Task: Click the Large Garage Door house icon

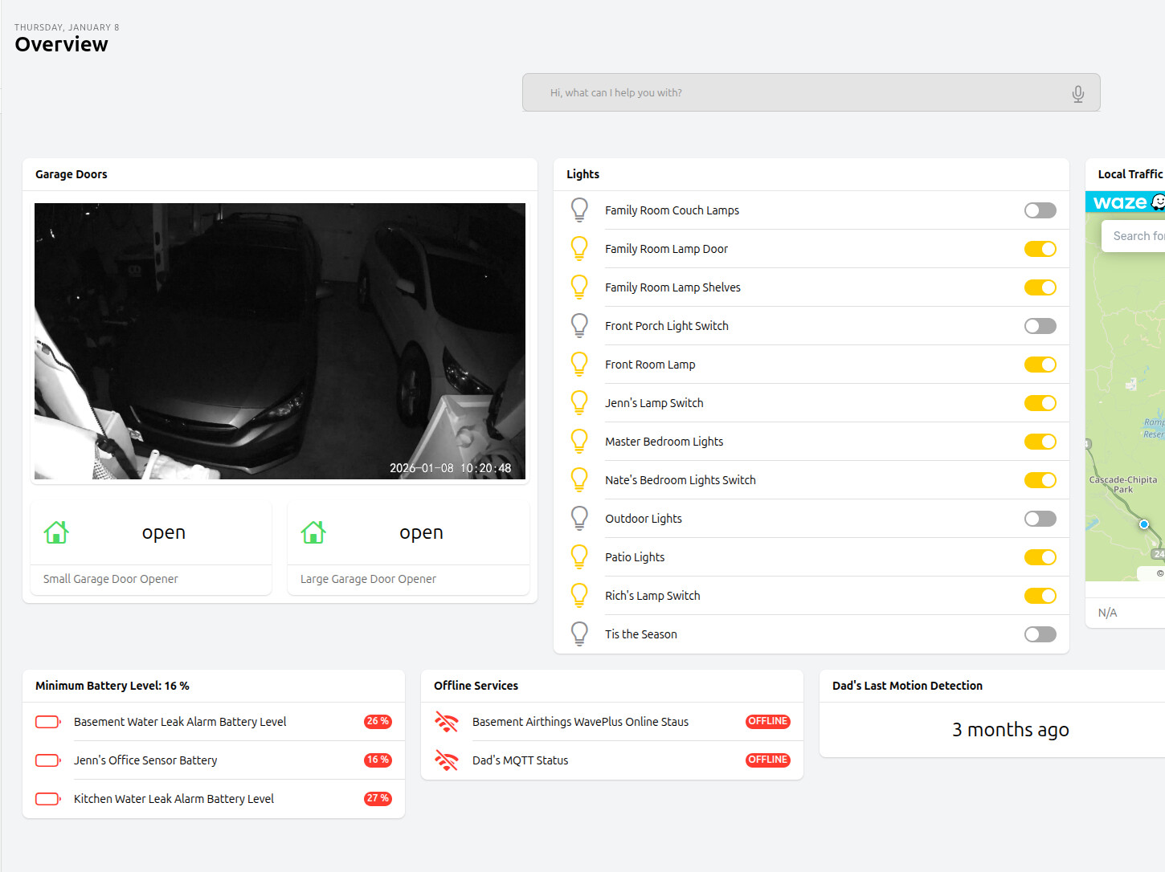Action: [313, 532]
